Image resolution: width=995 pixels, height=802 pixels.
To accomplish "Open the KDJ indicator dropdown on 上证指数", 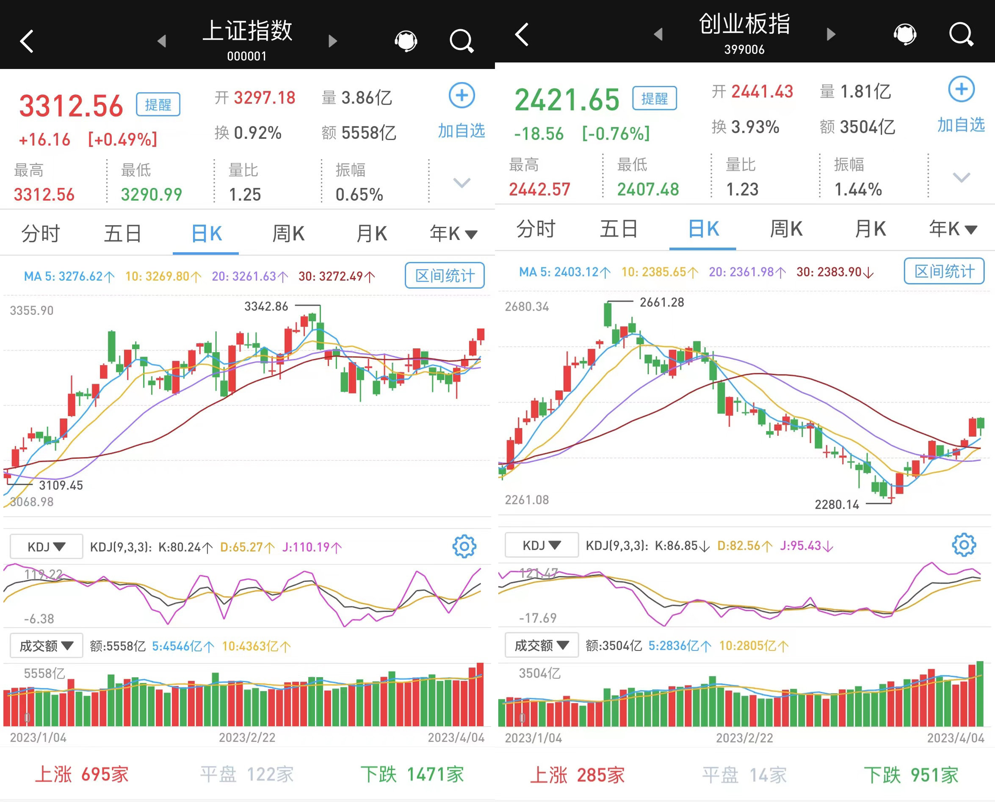I will (46, 546).
